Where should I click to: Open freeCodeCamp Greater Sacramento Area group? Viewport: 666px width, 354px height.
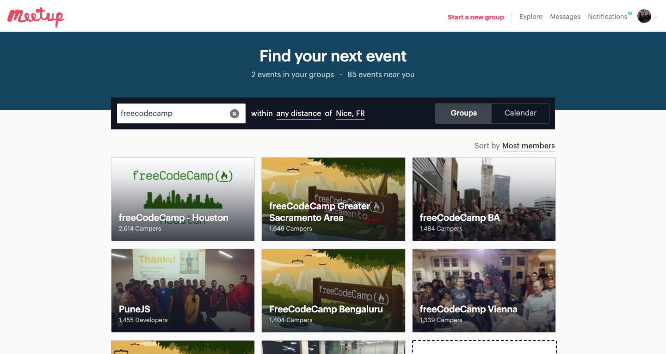click(333, 199)
